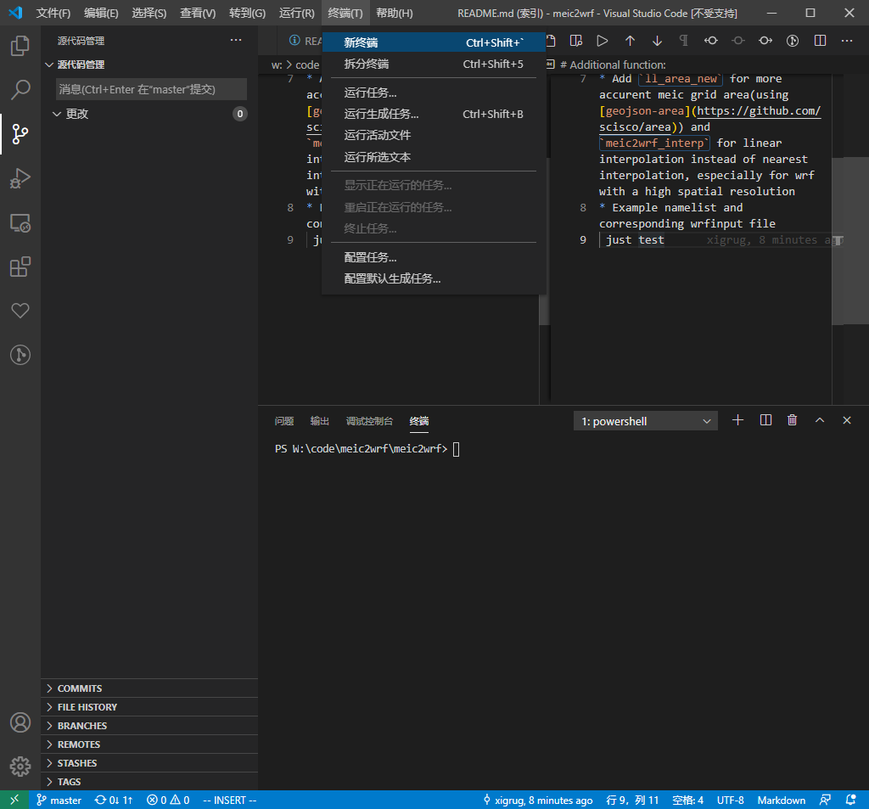869x809 pixels.
Task: Click the heart icon in activity bar
Action: click(20, 311)
